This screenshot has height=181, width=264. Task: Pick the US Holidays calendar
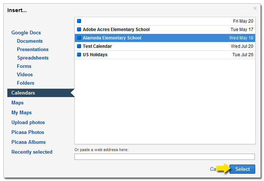click(x=165, y=55)
